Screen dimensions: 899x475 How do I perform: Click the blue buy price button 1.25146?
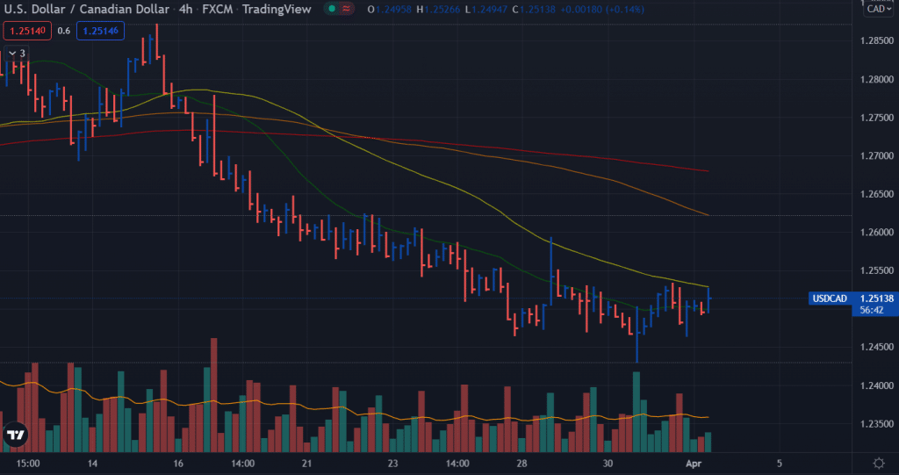coord(100,31)
